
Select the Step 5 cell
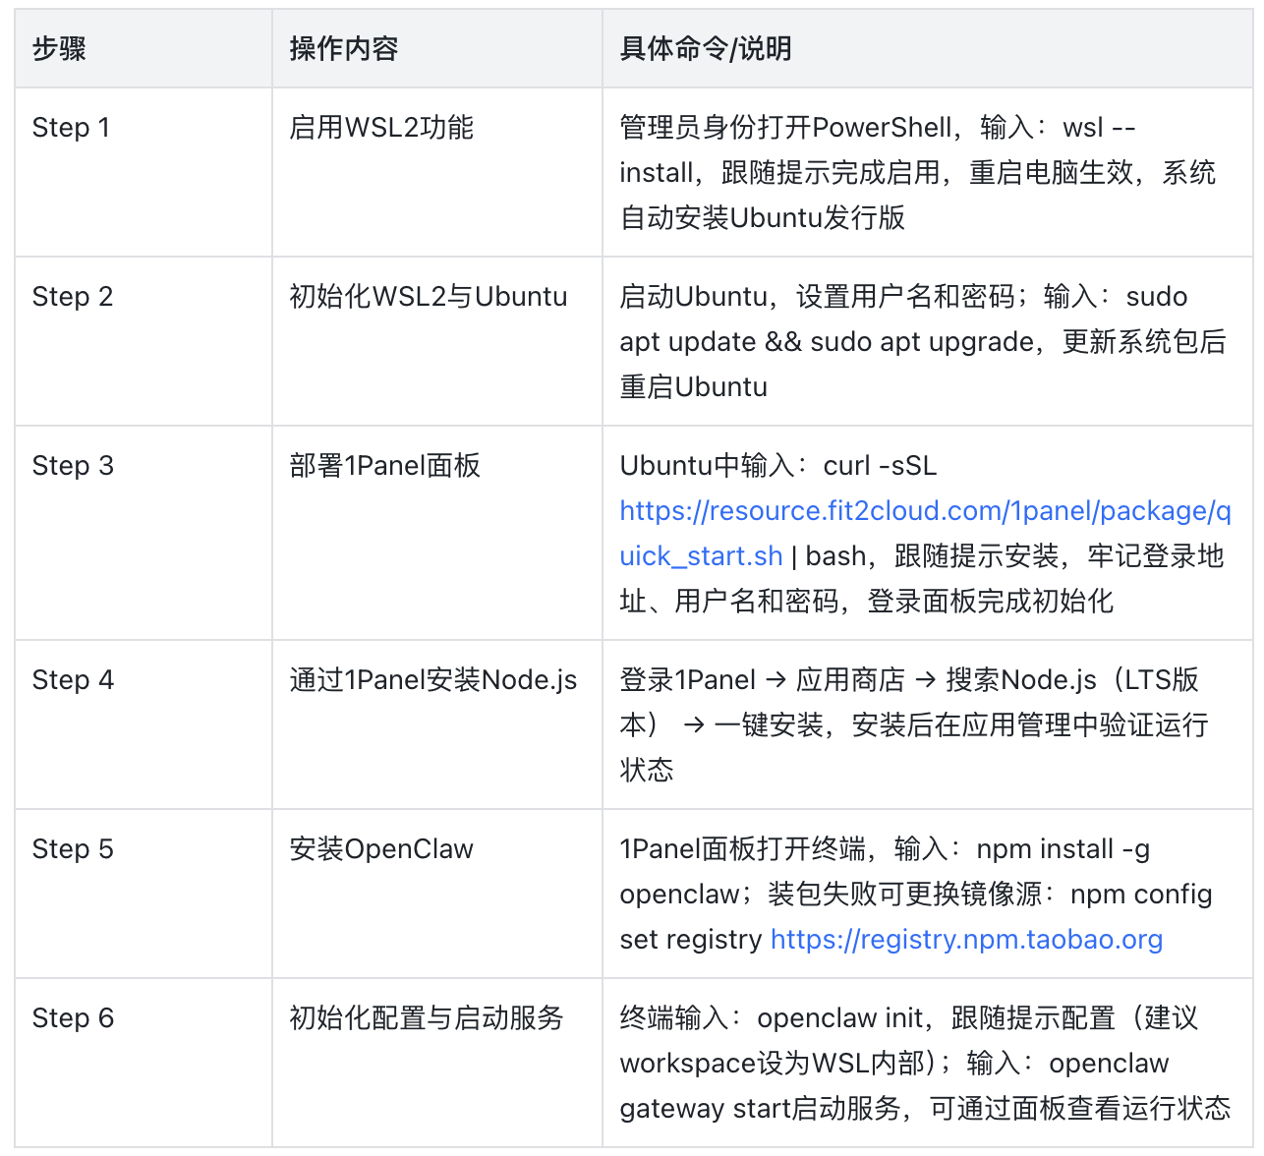[73, 849]
